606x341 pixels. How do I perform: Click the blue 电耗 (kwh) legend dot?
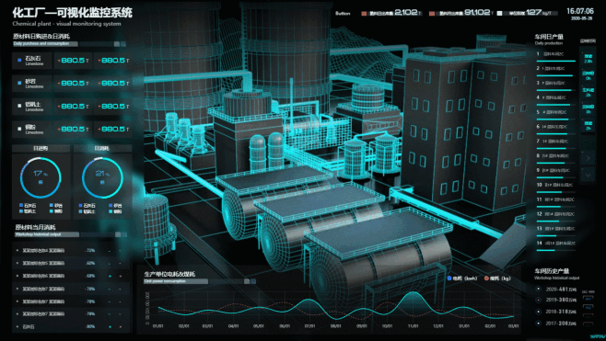(x=449, y=278)
